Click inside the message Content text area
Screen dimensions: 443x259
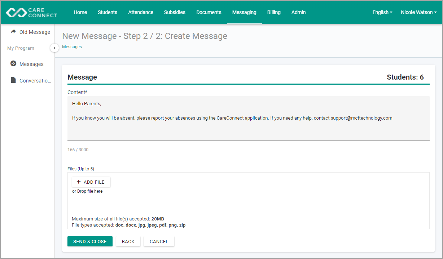pyautogui.click(x=249, y=118)
